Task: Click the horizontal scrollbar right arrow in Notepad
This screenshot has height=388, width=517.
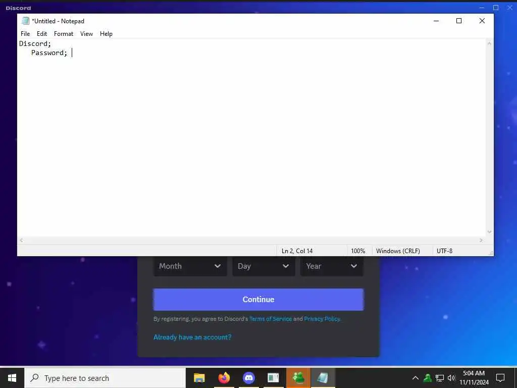Action: point(481,240)
